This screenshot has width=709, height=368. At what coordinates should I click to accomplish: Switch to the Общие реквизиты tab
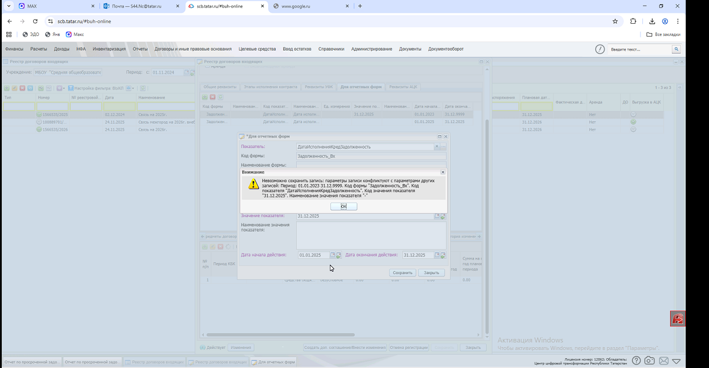pyautogui.click(x=220, y=86)
